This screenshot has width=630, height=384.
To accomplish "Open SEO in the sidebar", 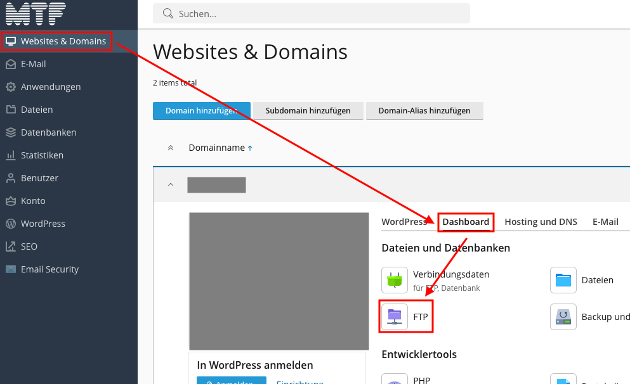I will pyautogui.click(x=29, y=246).
